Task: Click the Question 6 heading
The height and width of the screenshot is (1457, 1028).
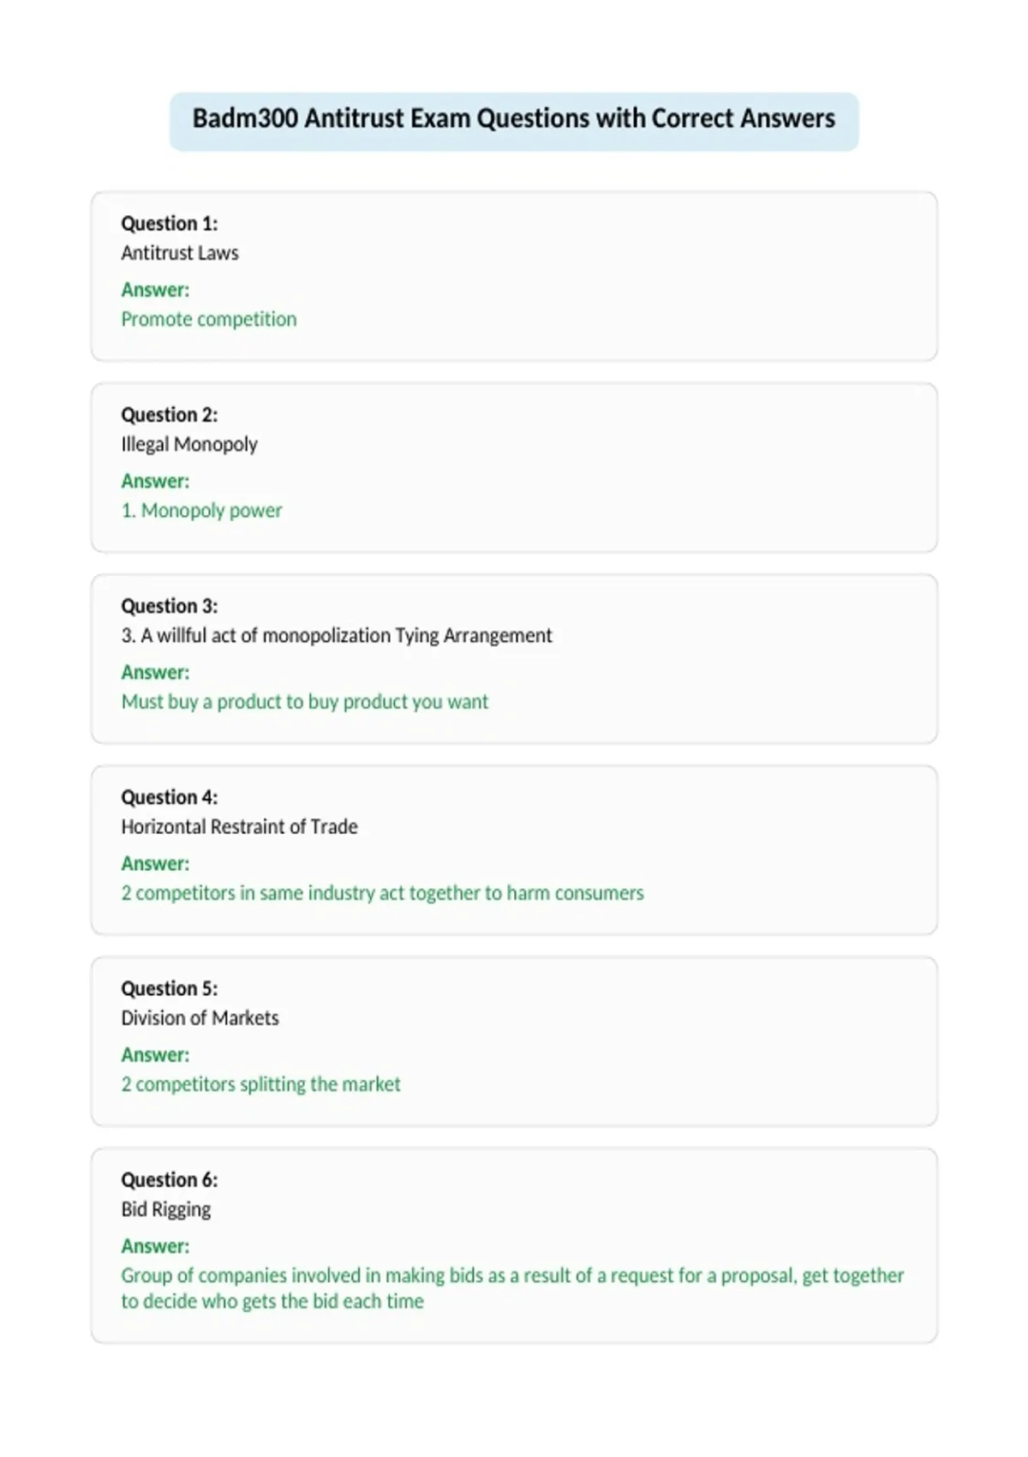Action: pyautogui.click(x=170, y=1180)
